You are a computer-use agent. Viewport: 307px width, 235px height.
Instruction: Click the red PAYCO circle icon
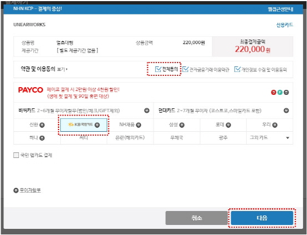[x=274, y=92]
